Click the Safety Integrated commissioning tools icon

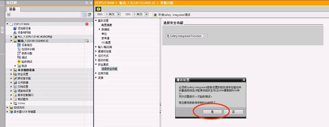click(155, 15)
